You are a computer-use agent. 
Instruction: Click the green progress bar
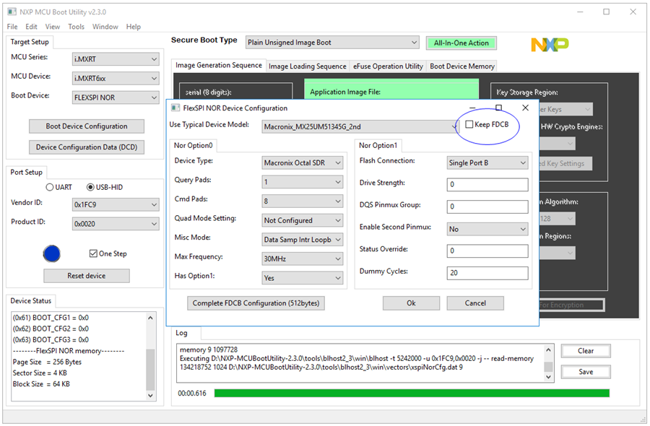pyautogui.click(x=412, y=393)
